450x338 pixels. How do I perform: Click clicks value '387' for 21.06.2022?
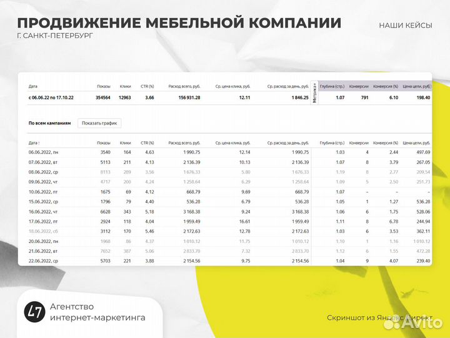pos(127,251)
